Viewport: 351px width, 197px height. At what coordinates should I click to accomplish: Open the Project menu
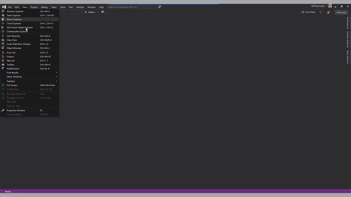click(x=34, y=7)
